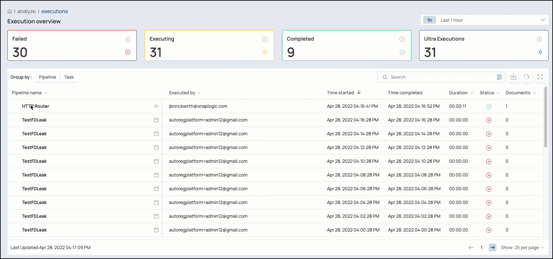553x259 pixels.
Task: Open info icon on Completed card
Action: pos(402,39)
